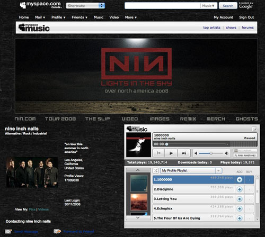Image resolution: width=265 pixels, height=237 pixels.
Task: Click the playlist scrollbar down arrow
Action: pyautogui.click(x=257, y=219)
